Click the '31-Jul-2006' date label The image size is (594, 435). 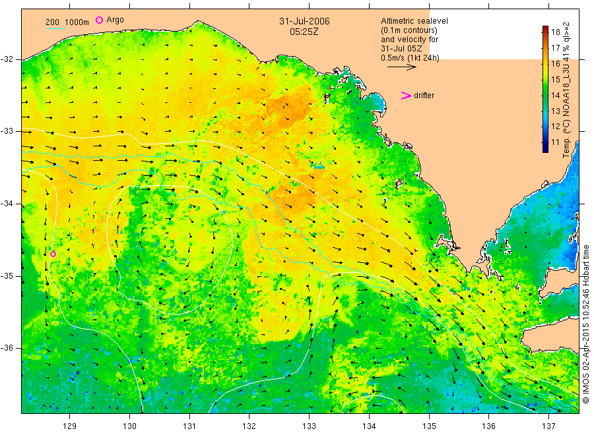pyautogui.click(x=304, y=21)
